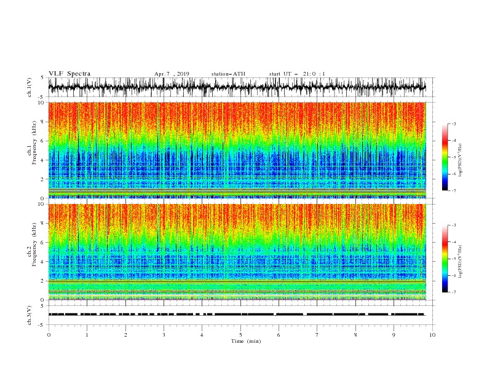
Task: Click the ch.2 color scale bar
Action: [x=445, y=259]
